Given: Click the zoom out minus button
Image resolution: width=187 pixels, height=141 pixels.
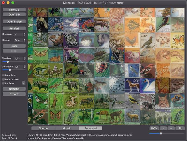Looking at the screenshot, I should coord(163,128).
